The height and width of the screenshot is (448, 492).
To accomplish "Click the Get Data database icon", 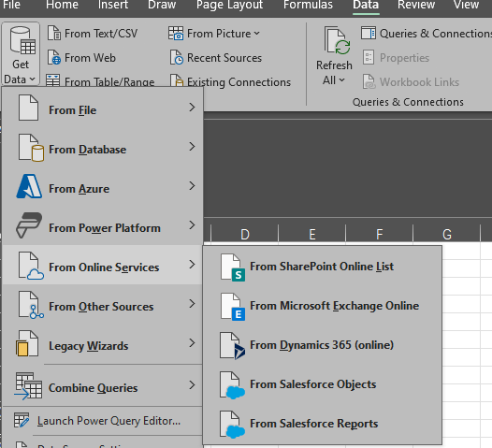I will point(22,40).
